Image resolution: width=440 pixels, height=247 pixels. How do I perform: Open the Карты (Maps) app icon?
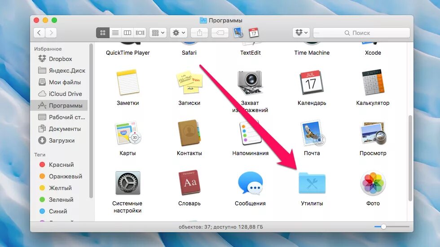[x=128, y=133]
